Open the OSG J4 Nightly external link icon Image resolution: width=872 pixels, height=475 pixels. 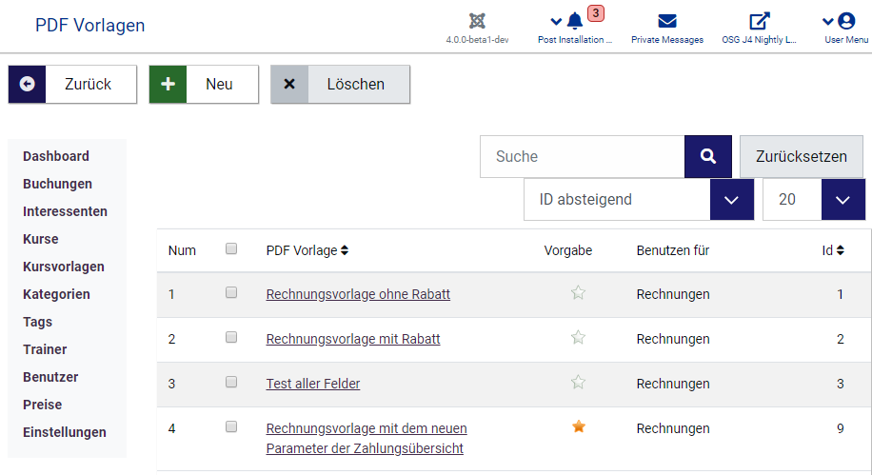pyautogui.click(x=759, y=21)
